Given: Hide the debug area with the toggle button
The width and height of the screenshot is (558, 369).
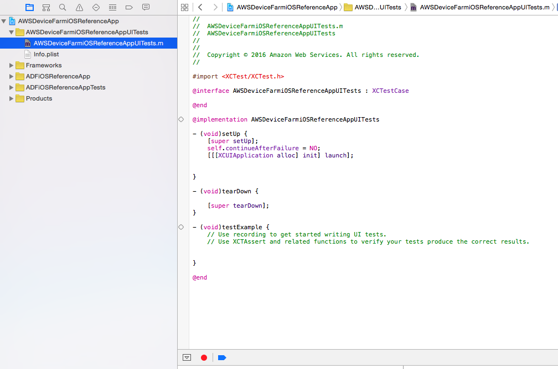Looking at the screenshot, I should (187, 357).
